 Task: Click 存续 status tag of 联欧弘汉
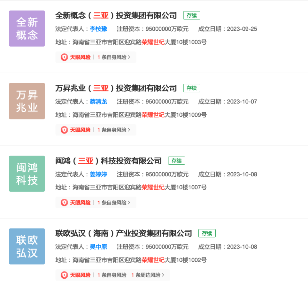point(207,233)
